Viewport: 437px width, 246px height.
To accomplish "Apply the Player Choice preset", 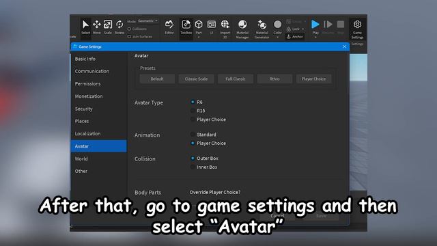I will click(x=313, y=79).
